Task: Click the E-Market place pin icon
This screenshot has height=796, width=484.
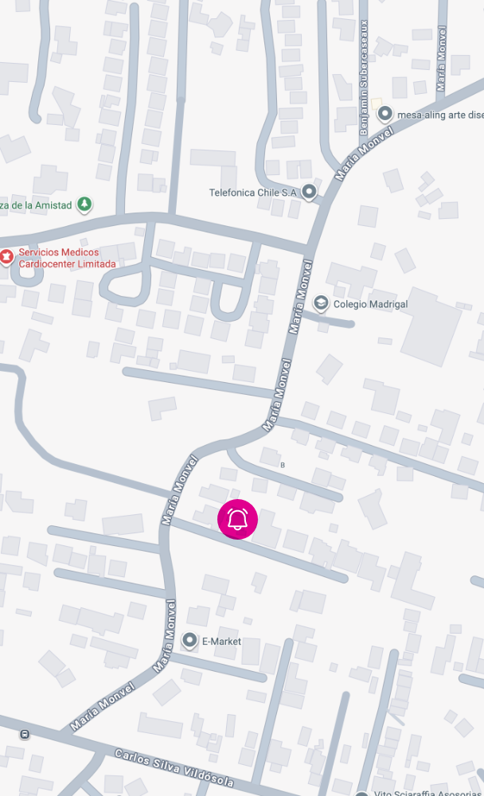Action: point(189,641)
